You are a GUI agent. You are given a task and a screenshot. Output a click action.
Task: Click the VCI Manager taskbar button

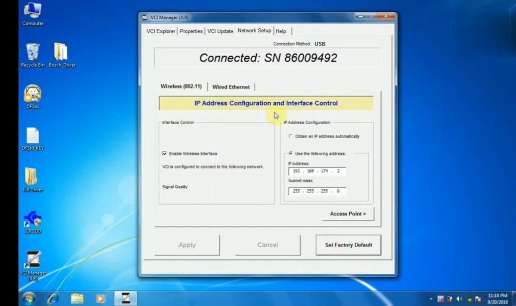click(126, 299)
